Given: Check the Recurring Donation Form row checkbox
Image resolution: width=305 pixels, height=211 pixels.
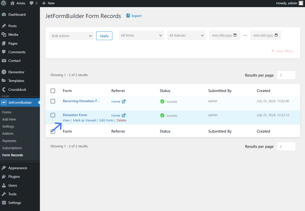Looking at the screenshot, I should [53, 101].
